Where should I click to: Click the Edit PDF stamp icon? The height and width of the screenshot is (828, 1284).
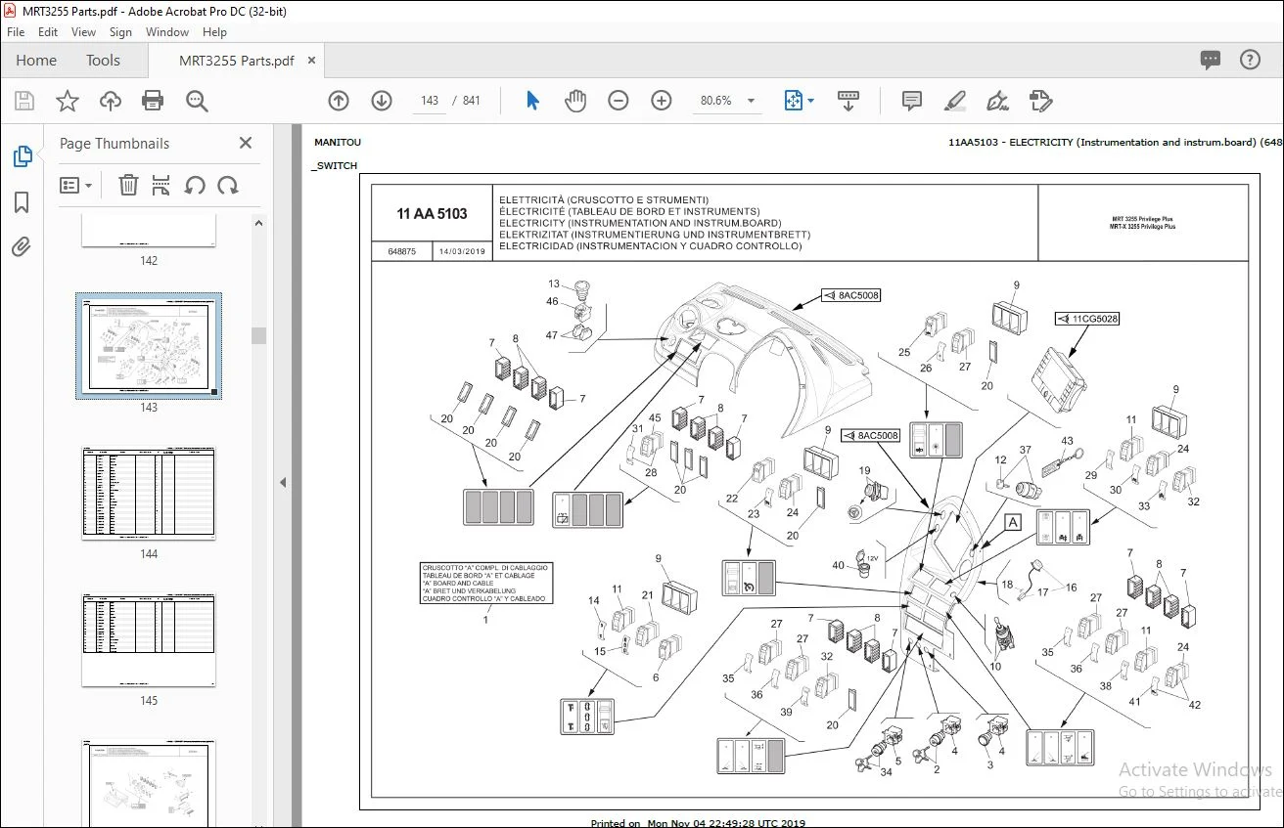point(1040,101)
